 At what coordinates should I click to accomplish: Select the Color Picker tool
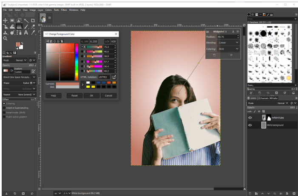[33, 32]
